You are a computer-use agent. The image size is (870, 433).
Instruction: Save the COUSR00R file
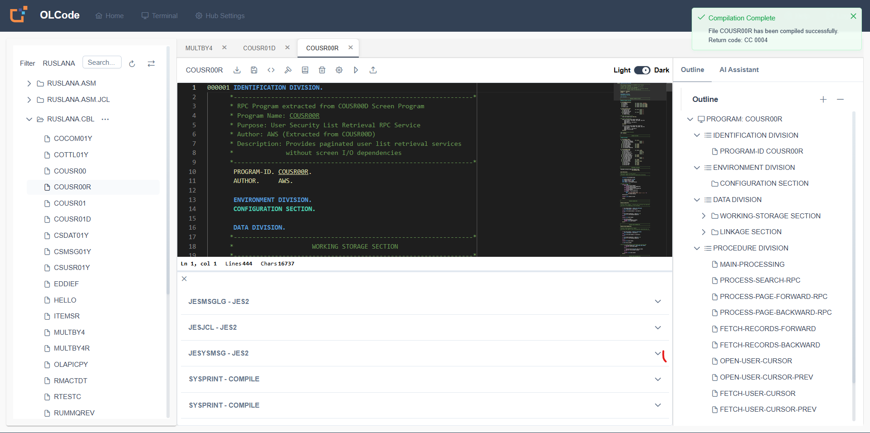(254, 70)
